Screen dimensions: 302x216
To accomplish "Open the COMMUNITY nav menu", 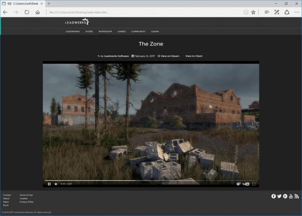I will tap(138, 31).
